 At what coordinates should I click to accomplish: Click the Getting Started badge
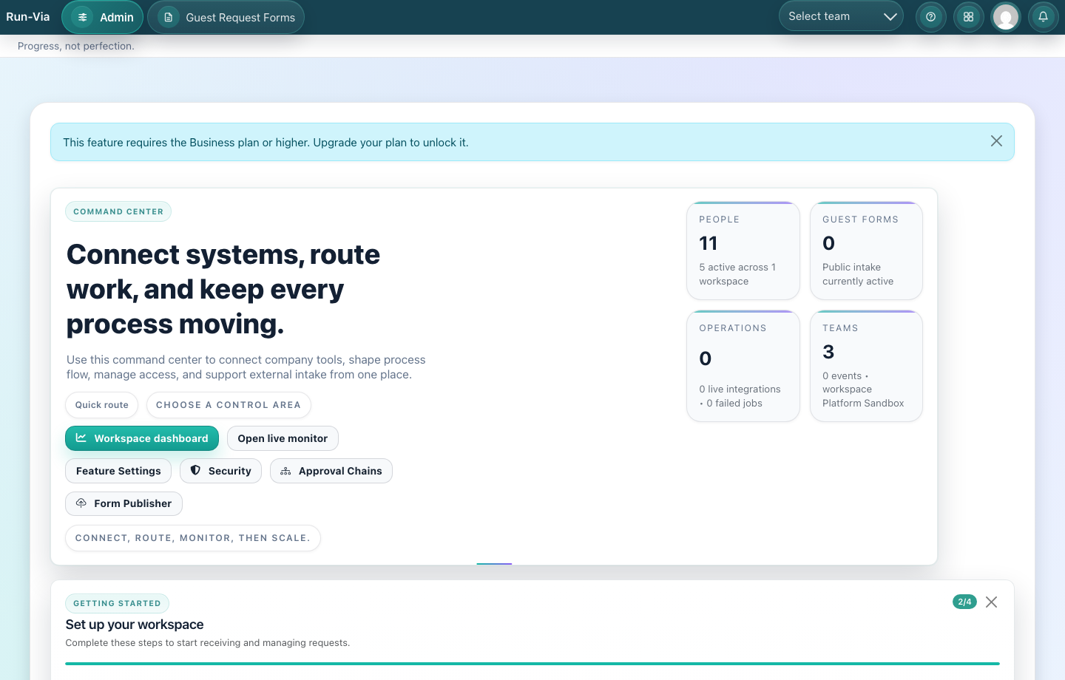click(117, 603)
